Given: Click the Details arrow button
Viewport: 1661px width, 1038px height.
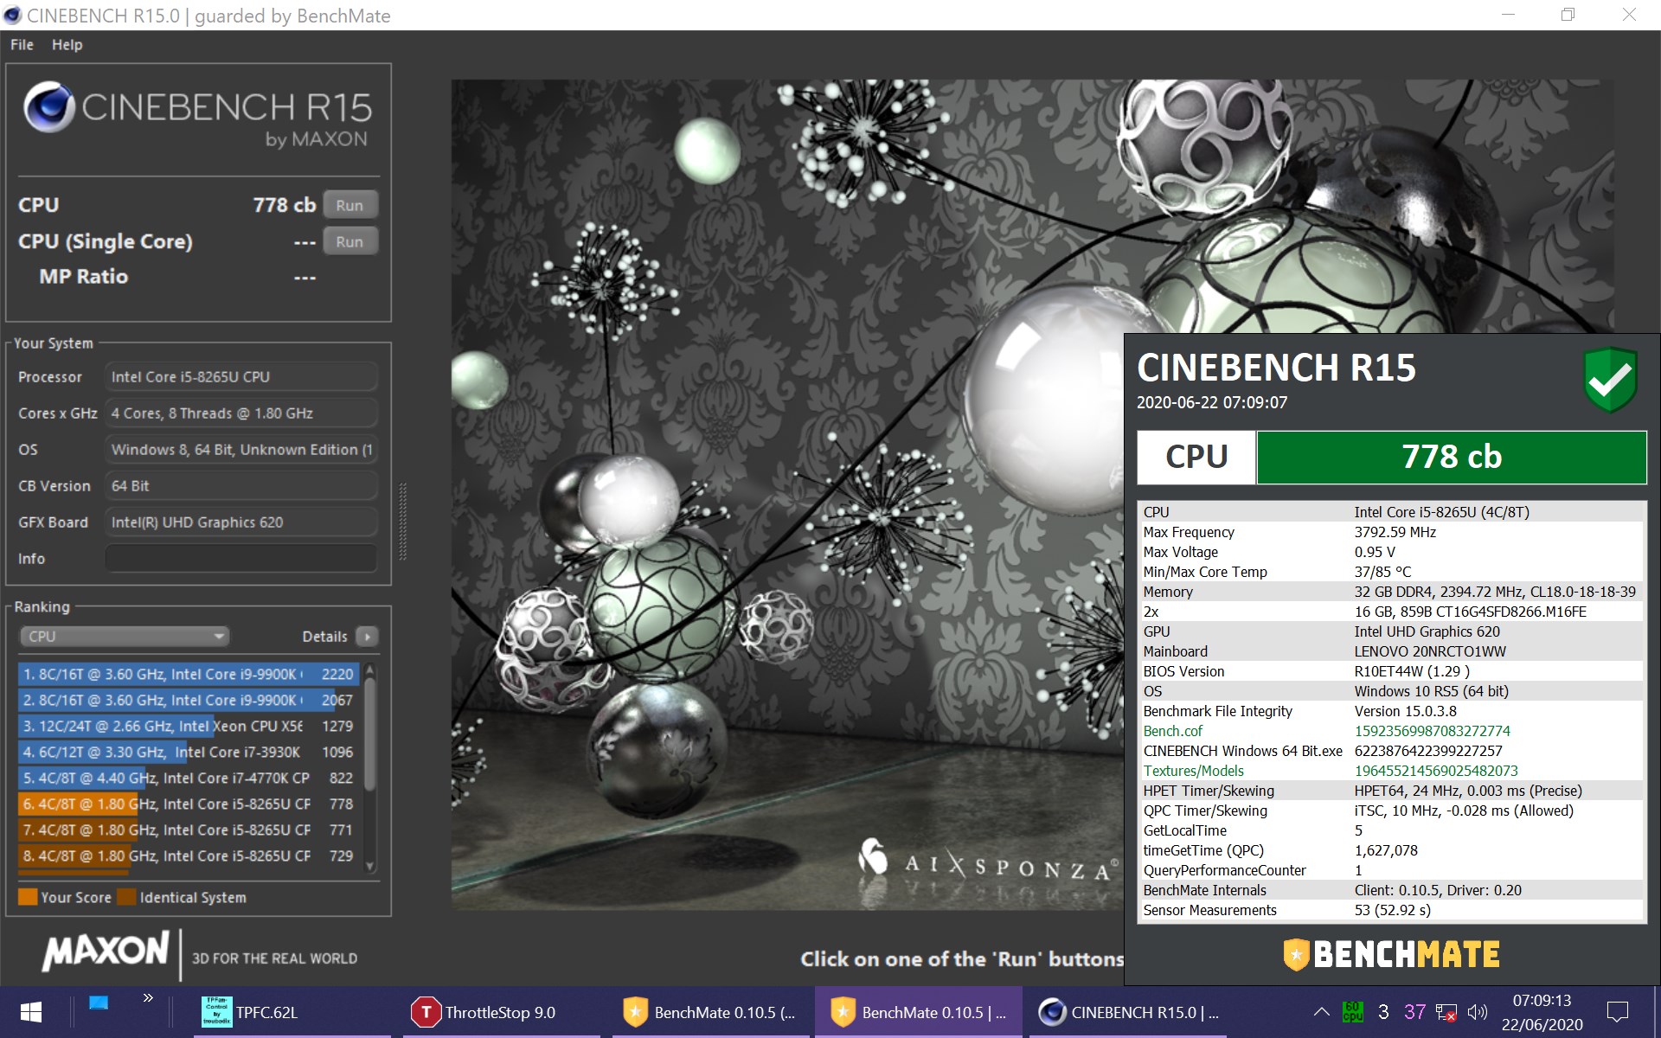Looking at the screenshot, I should [367, 637].
